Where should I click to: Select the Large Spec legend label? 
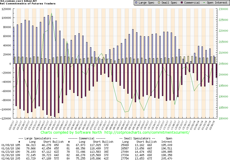pyautogui.click(x=146, y=3)
